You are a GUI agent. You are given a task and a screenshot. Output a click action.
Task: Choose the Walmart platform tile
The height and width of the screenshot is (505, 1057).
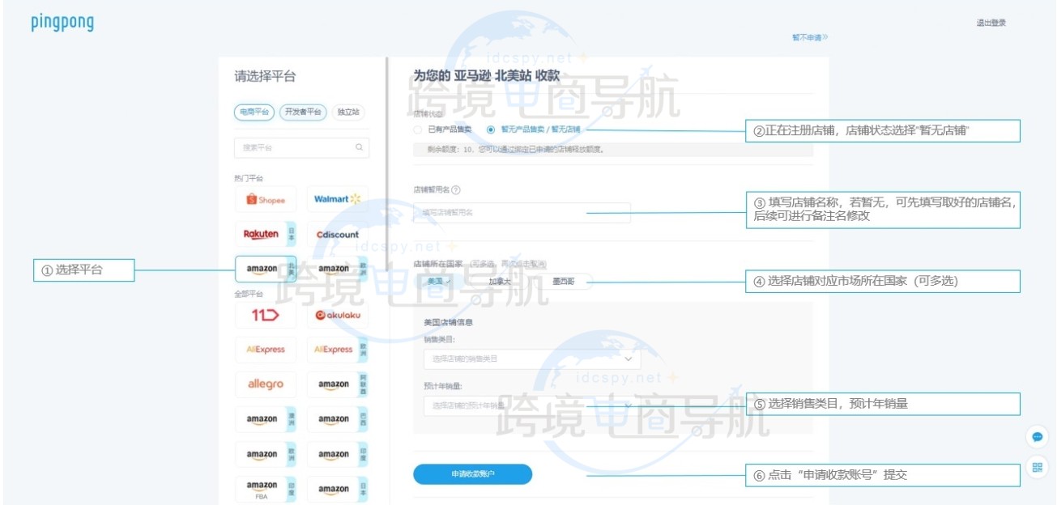[x=337, y=199]
